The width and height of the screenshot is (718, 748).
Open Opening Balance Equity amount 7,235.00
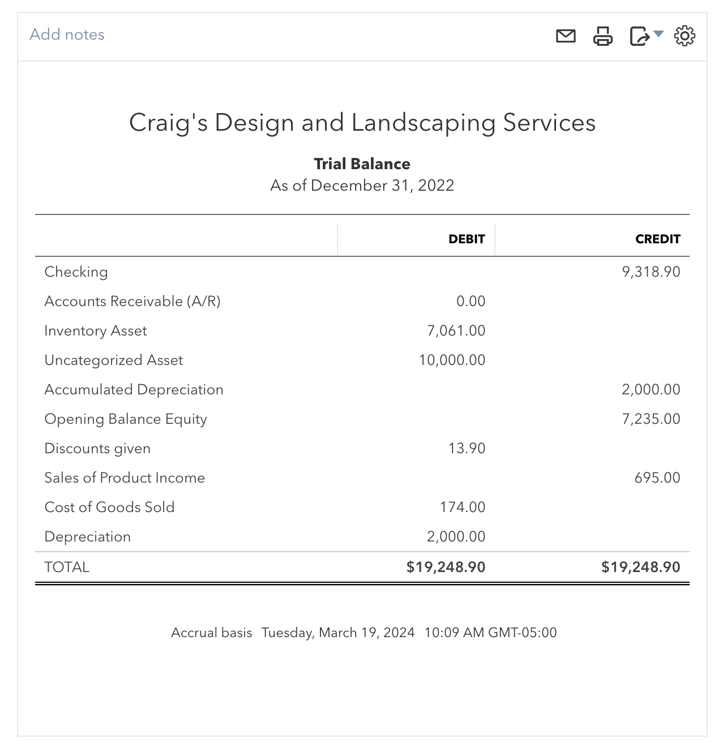coord(651,419)
